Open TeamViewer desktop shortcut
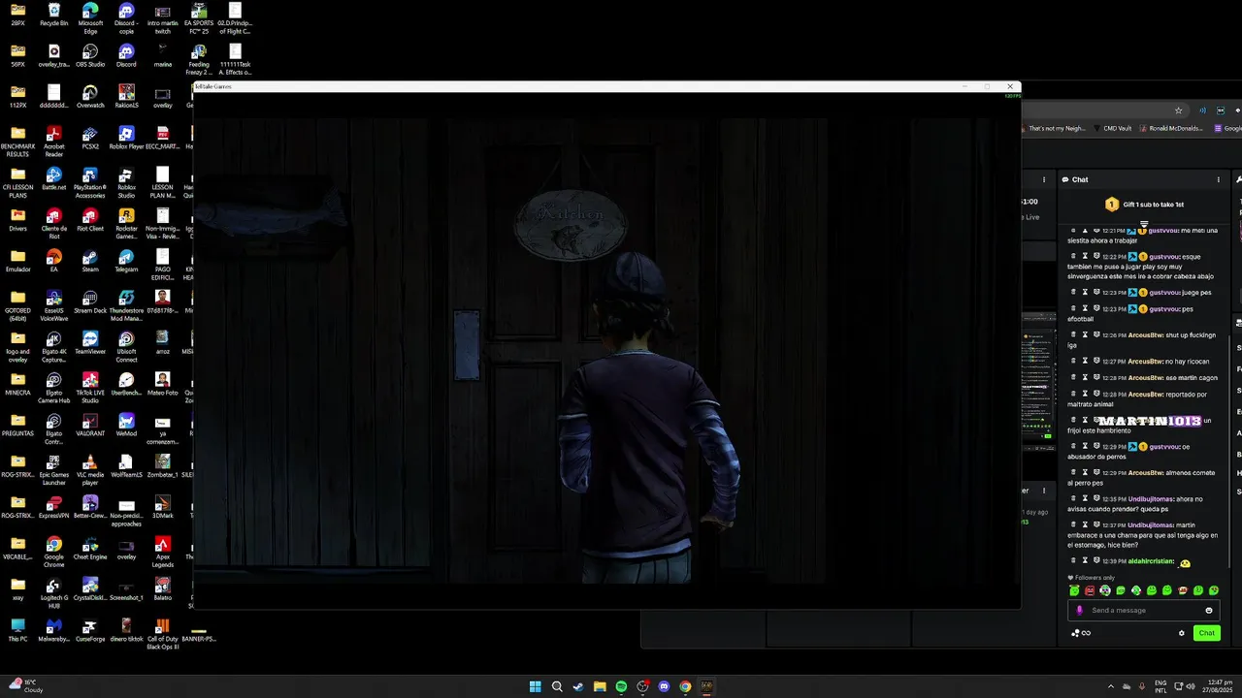1242x698 pixels. tap(90, 343)
